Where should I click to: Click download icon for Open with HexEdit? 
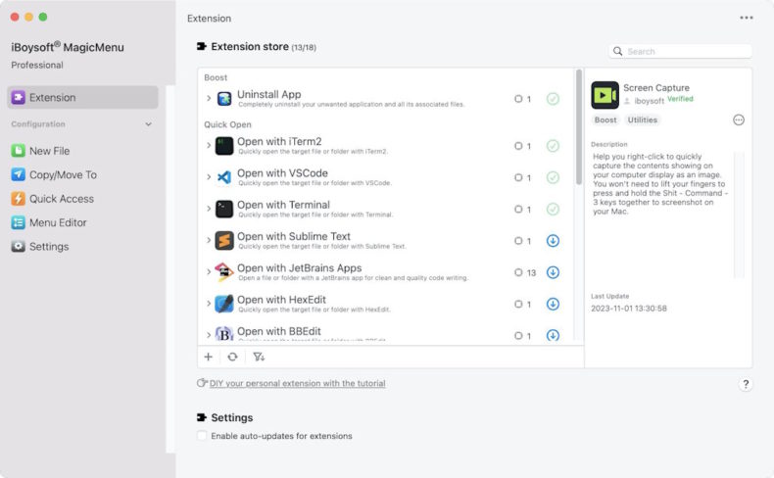(553, 304)
